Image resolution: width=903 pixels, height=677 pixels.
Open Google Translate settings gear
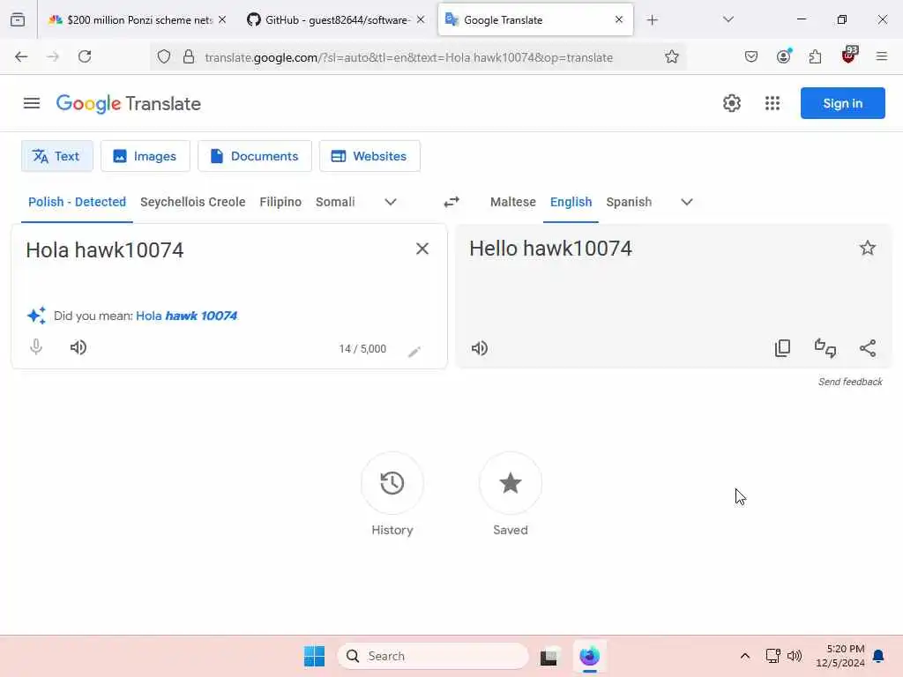pyautogui.click(x=731, y=103)
